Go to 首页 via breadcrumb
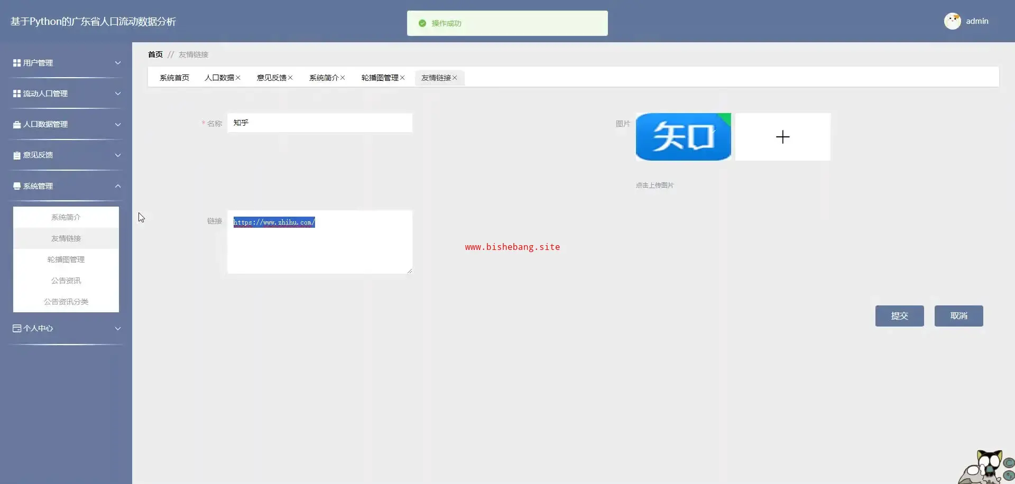Screen dimensions: 1015x484 [x=155, y=54]
